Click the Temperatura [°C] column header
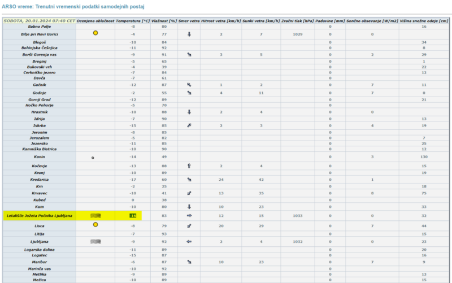Screen dimensions: 452x283 click(133, 20)
